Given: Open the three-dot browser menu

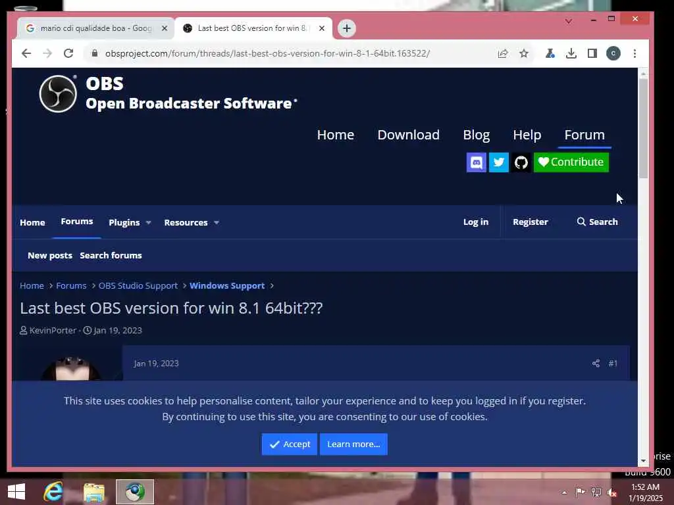Looking at the screenshot, I should (x=635, y=53).
